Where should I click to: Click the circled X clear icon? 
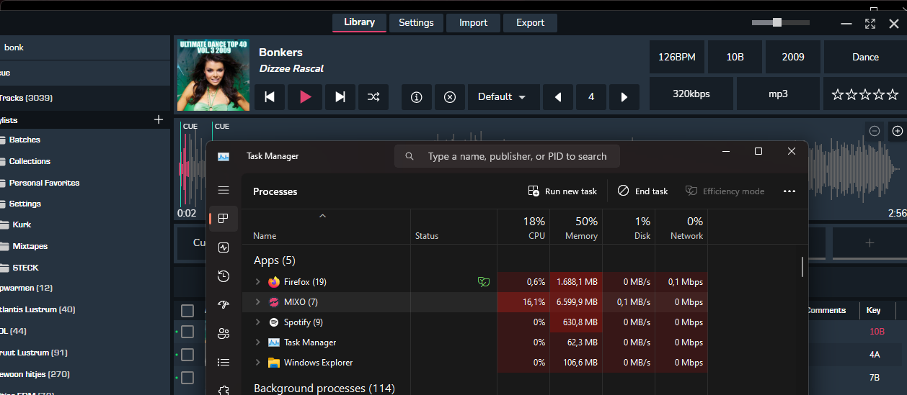[450, 97]
